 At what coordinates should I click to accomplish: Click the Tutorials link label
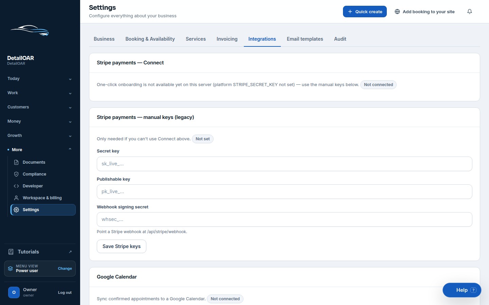(28, 252)
